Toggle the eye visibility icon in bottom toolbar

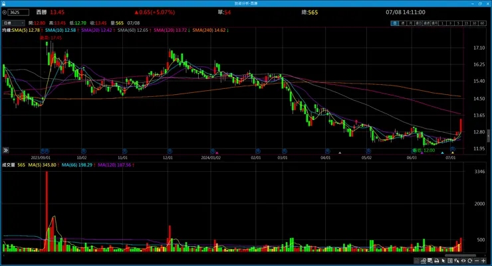pyautogui.click(x=463, y=261)
